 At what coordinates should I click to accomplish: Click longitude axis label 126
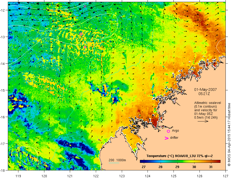tap(199, 176)
